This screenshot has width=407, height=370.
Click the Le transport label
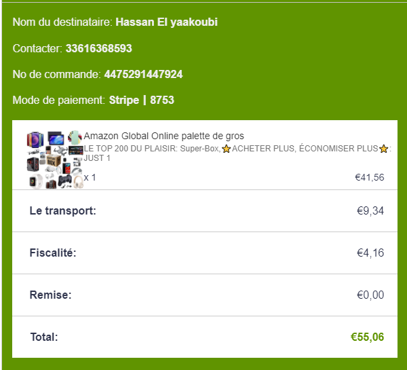pos(63,211)
